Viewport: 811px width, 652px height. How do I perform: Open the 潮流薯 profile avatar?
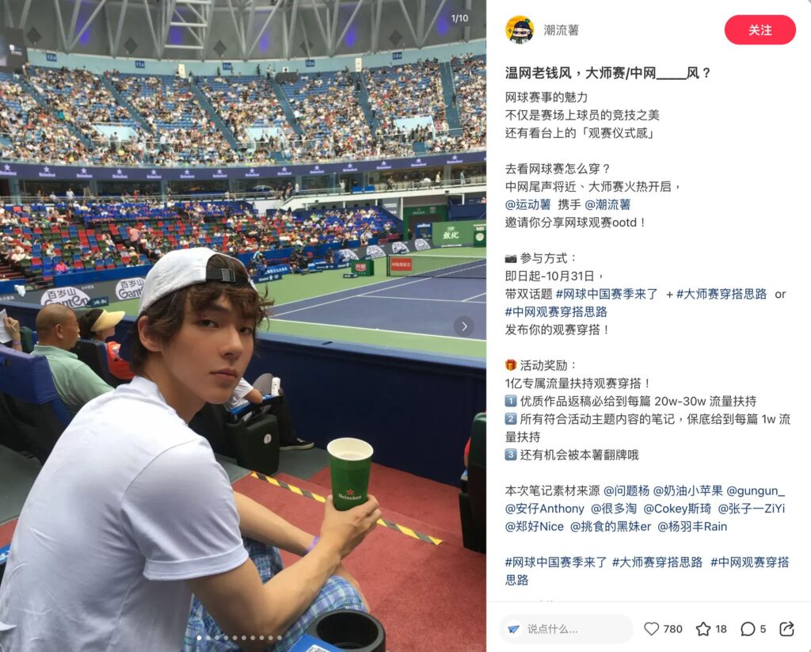click(x=520, y=30)
